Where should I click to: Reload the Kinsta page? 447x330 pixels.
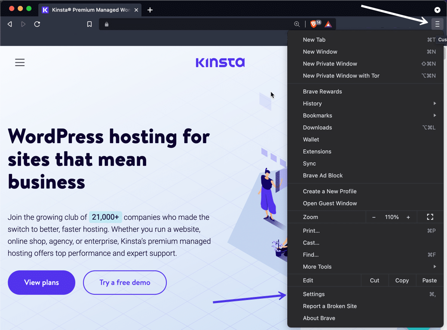point(37,24)
